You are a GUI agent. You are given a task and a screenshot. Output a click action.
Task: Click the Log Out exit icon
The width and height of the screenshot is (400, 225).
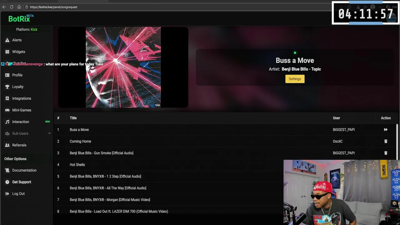(7, 194)
